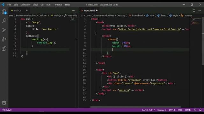The image size is (204, 114).
Task: Open More Actions in left editor group
Action: click(73, 10)
